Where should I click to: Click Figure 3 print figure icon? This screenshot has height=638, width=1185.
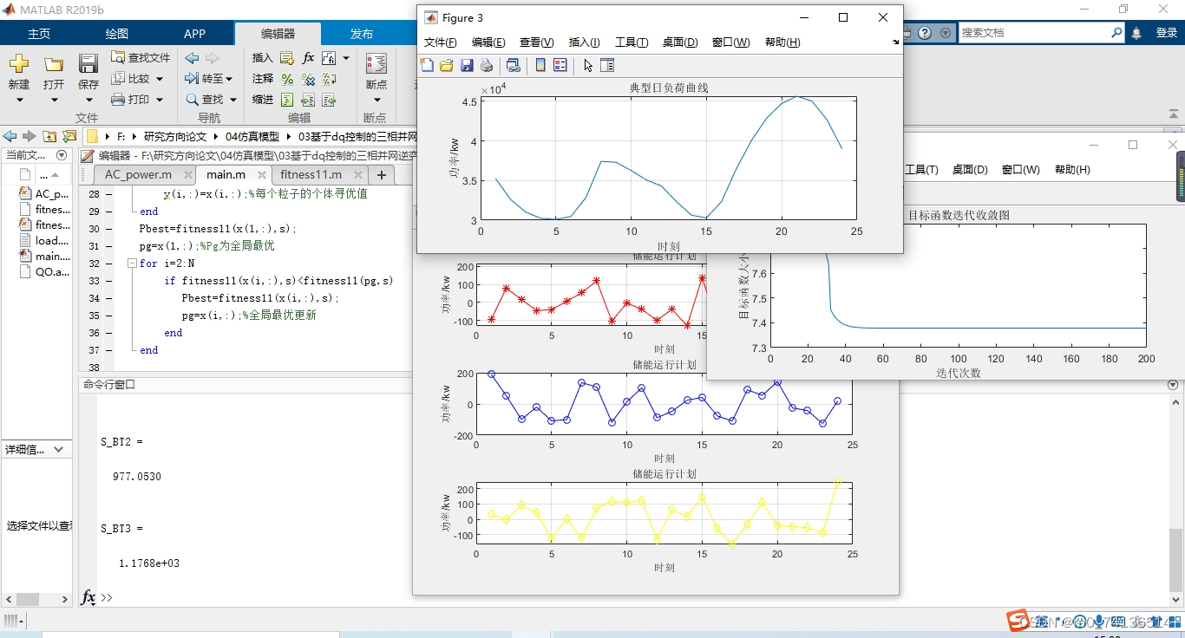(x=487, y=65)
